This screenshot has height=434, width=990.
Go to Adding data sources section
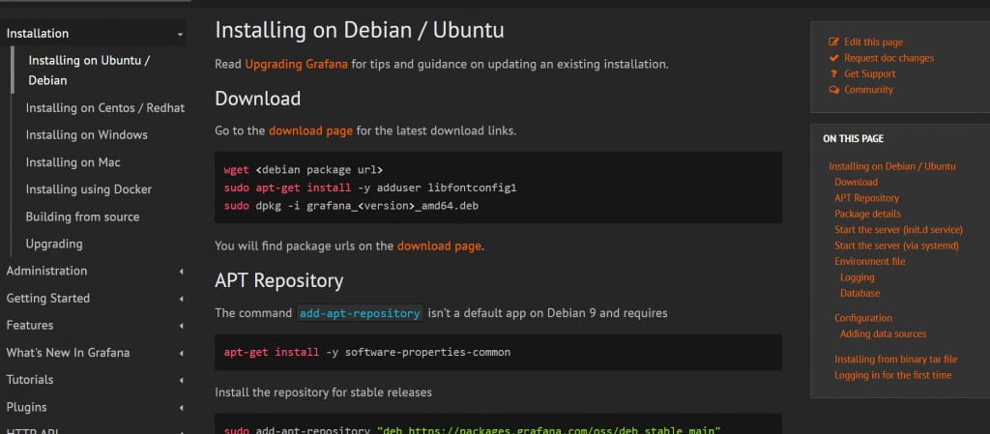[883, 333]
